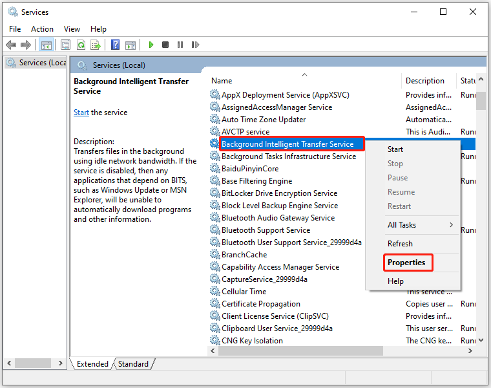The width and height of the screenshot is (491, 388).
Task: Click the Refresh toolbar icon
Action: (81, 45)
